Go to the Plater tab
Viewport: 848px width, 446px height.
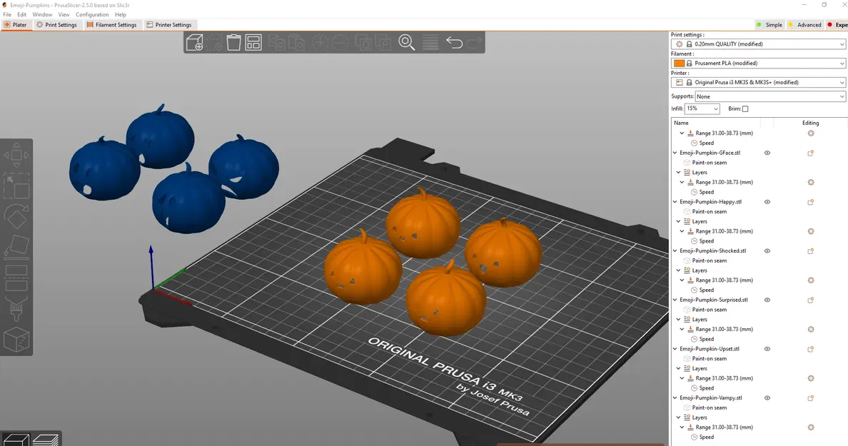tap(16, 25)
